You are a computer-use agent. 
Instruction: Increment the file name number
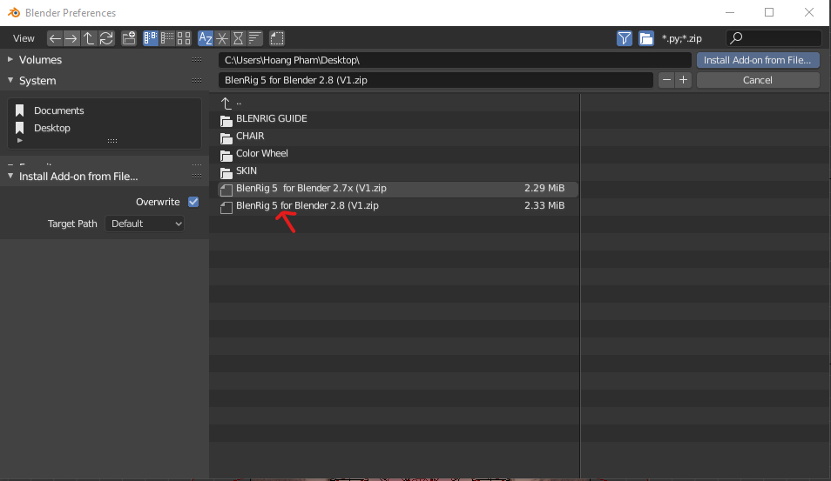[x=684, y=80]
